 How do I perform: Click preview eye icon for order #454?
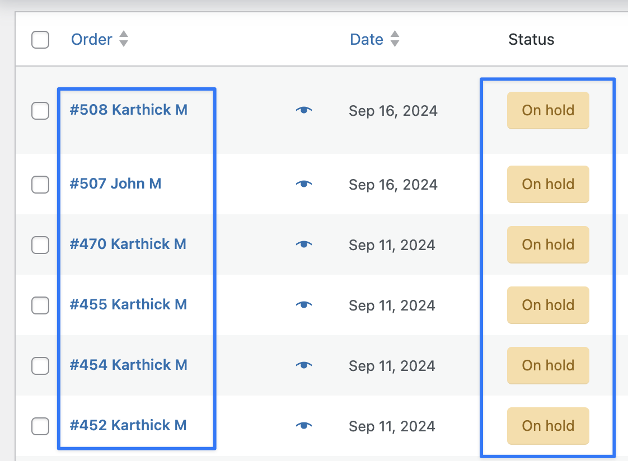click(x=303, y=365)
